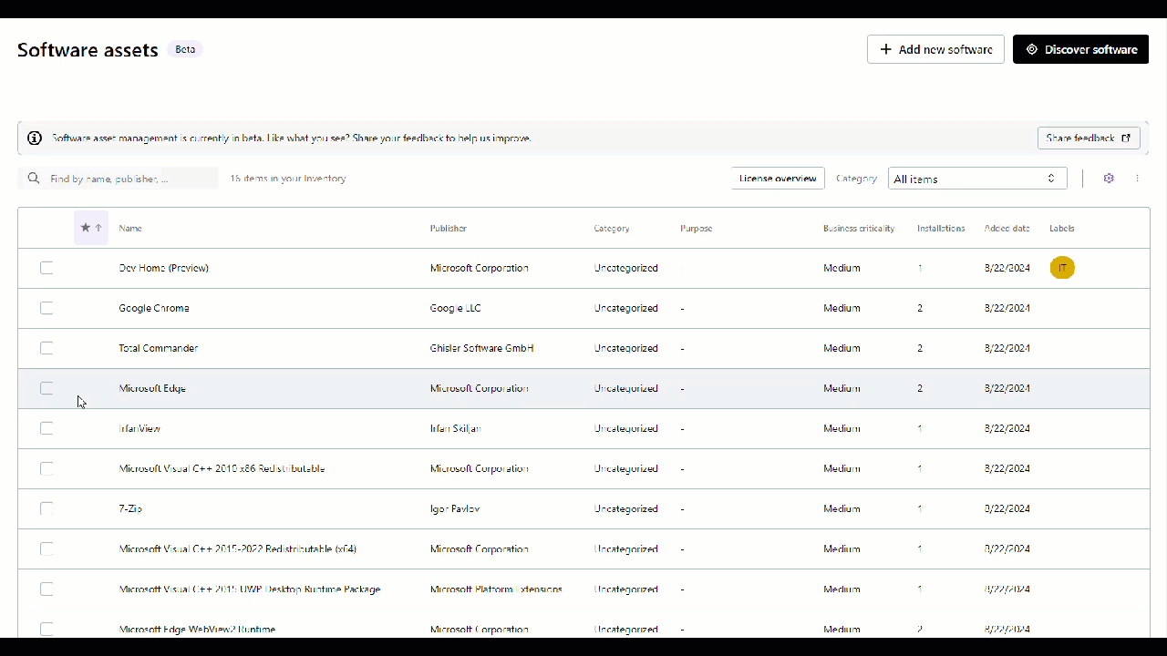Screen dimensions: 1167x656
Task: Click the search magnifier icon
Action: pos(34,179)
